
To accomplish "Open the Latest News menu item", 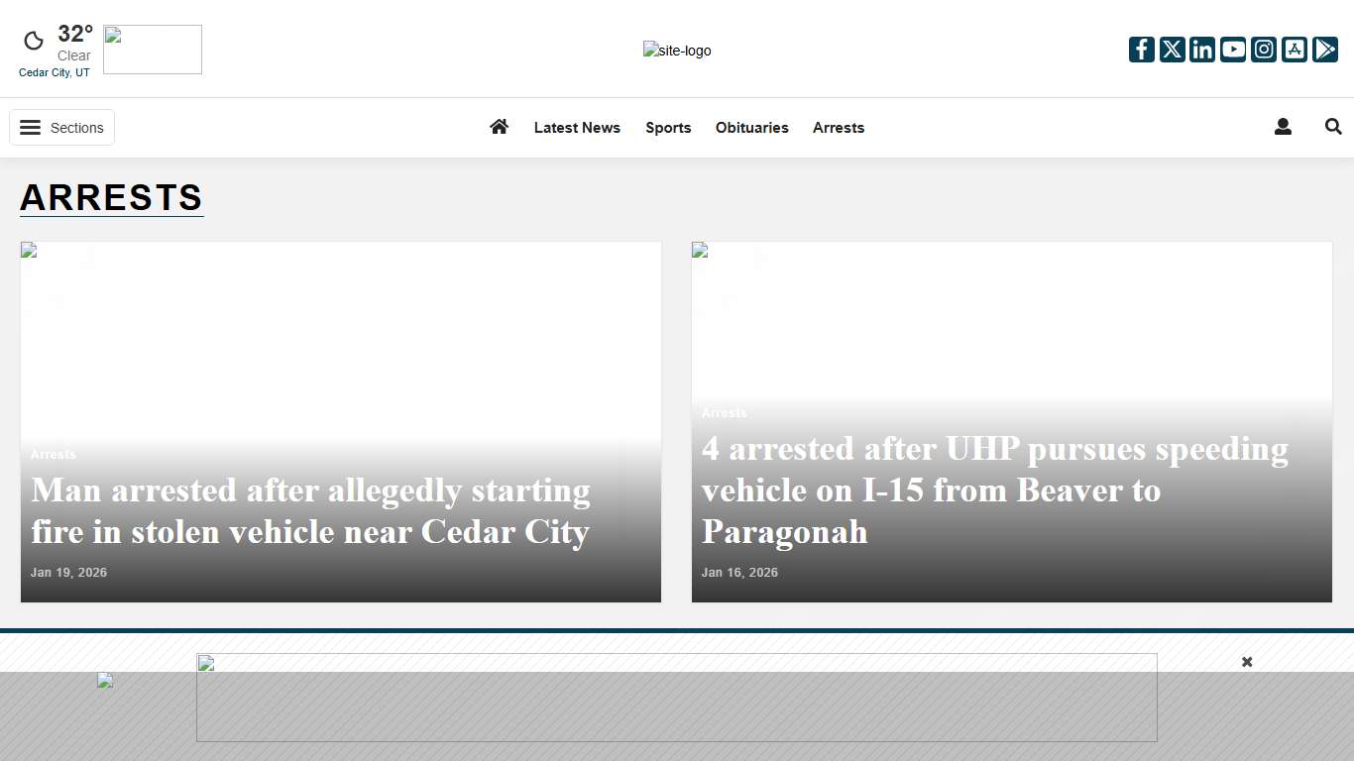I will tap(577, 127).
